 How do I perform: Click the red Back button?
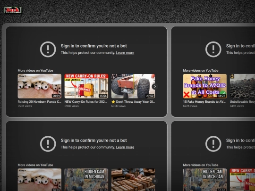point(13,10)
